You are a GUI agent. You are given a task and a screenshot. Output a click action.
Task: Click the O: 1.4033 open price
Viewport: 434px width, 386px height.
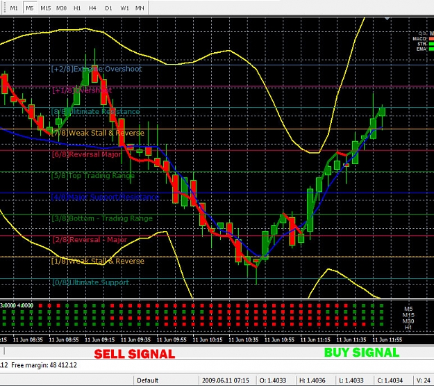(x=273, y=380)
